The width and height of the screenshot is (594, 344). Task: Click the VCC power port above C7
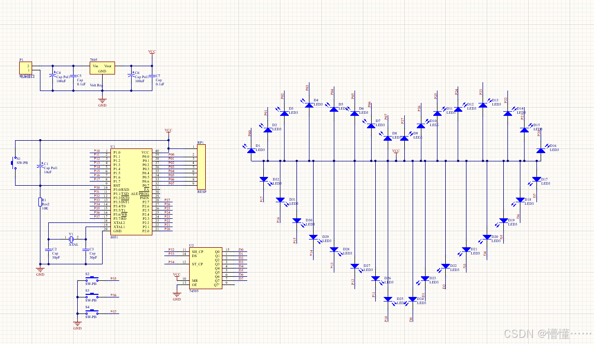152,52
